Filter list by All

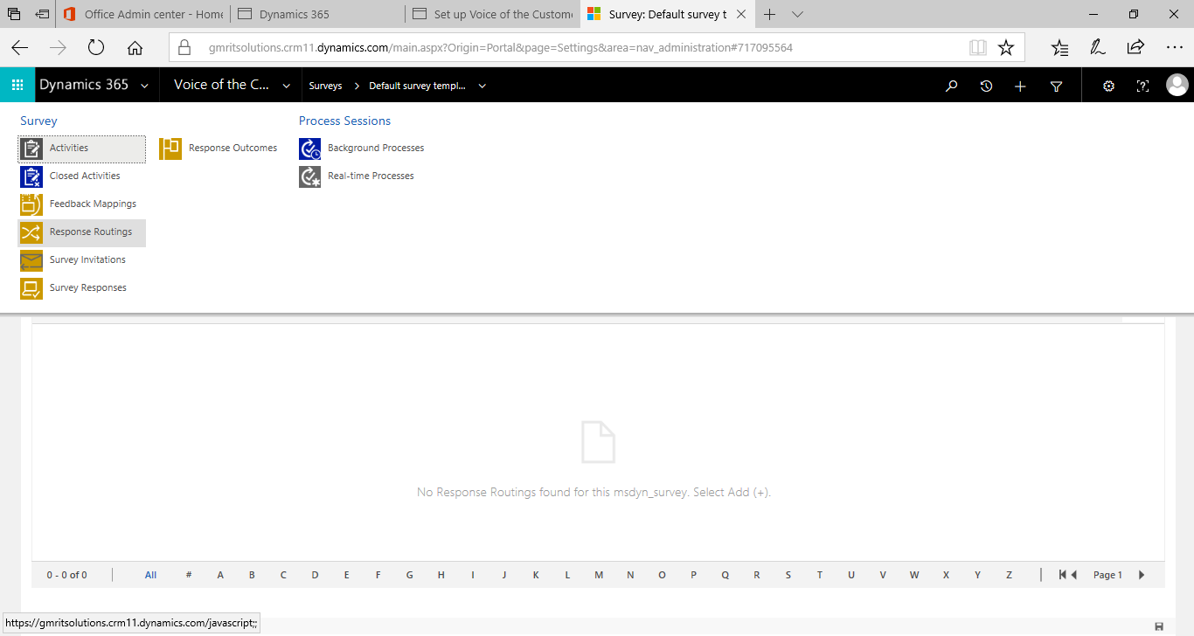pyautogui.click(x=150, y=575)
